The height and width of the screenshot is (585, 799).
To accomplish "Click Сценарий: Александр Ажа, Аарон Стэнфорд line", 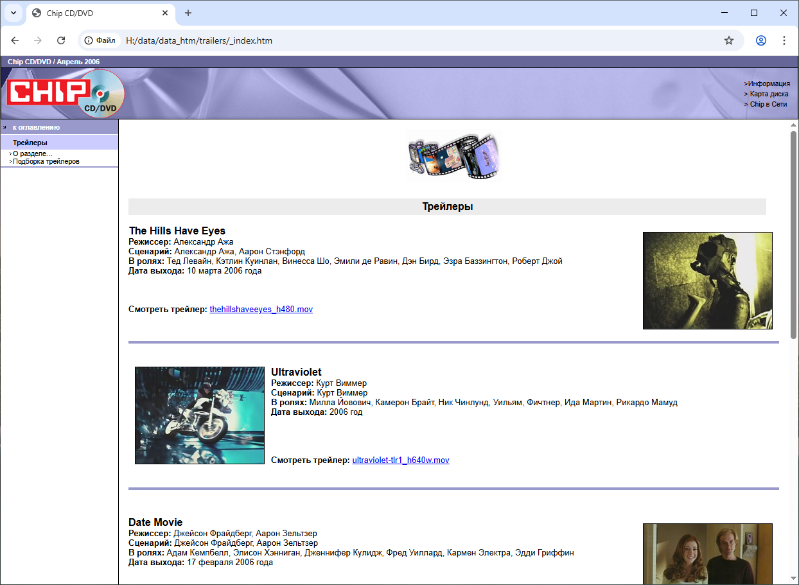I will click(217, 252).
